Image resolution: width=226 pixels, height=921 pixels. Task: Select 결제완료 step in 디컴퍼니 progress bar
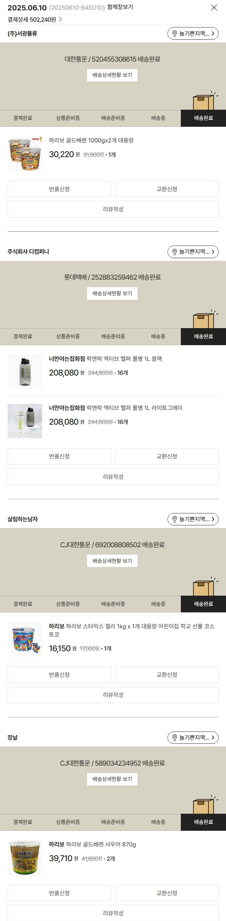pyautogui.click(x=23, y=336)
